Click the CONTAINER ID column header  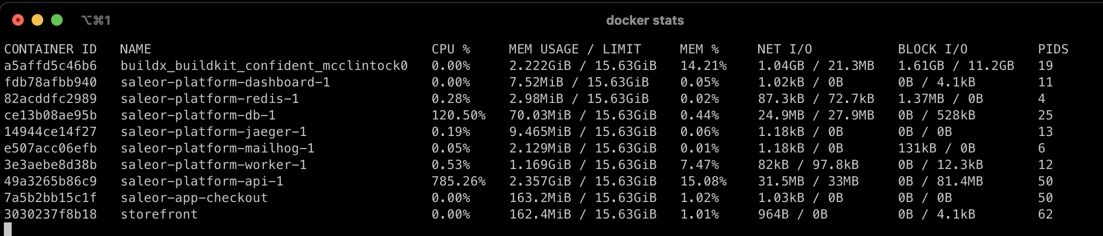(x=51, y=49)
